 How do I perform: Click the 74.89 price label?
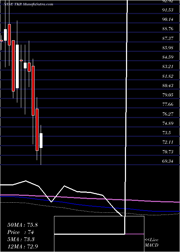168,123
